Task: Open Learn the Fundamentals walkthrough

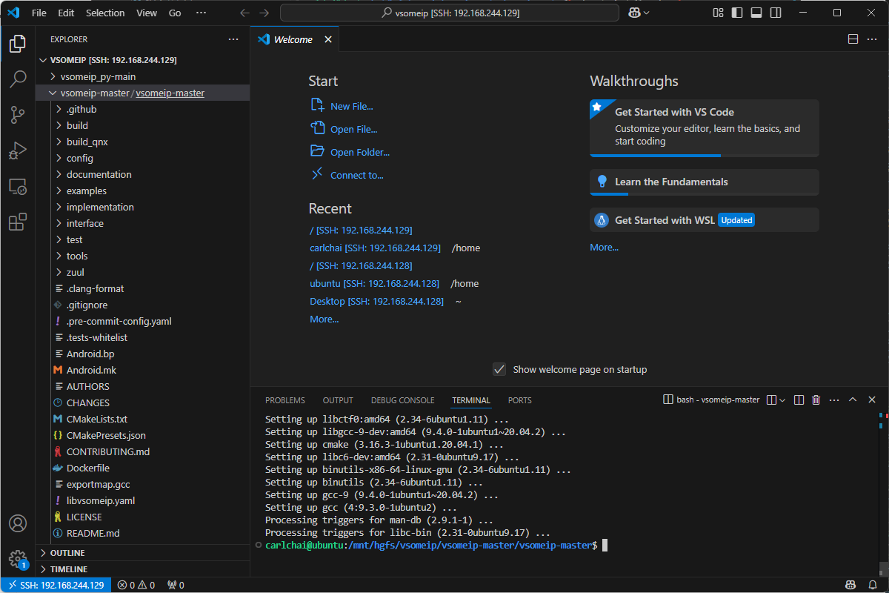Action: (x=705, y=182)
